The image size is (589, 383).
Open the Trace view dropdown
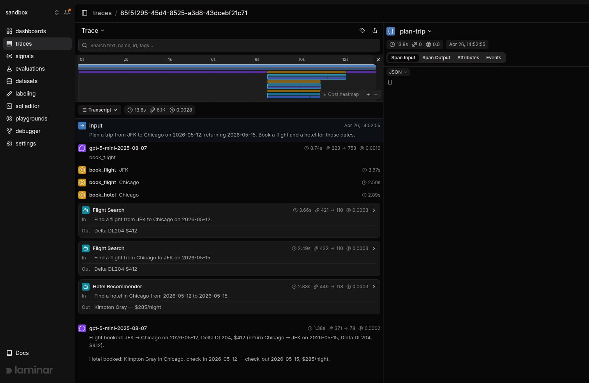coord(93,30)
